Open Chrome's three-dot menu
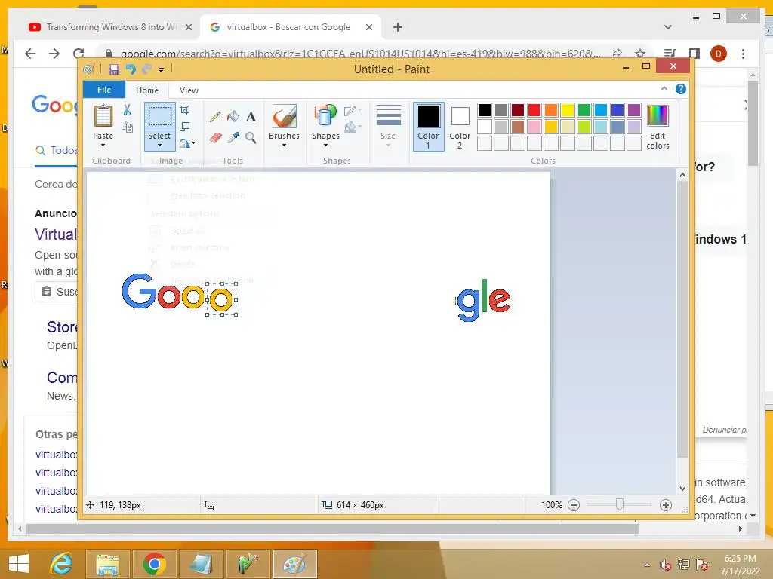Screen dimensions: 773x579 [x=743, y=54]
